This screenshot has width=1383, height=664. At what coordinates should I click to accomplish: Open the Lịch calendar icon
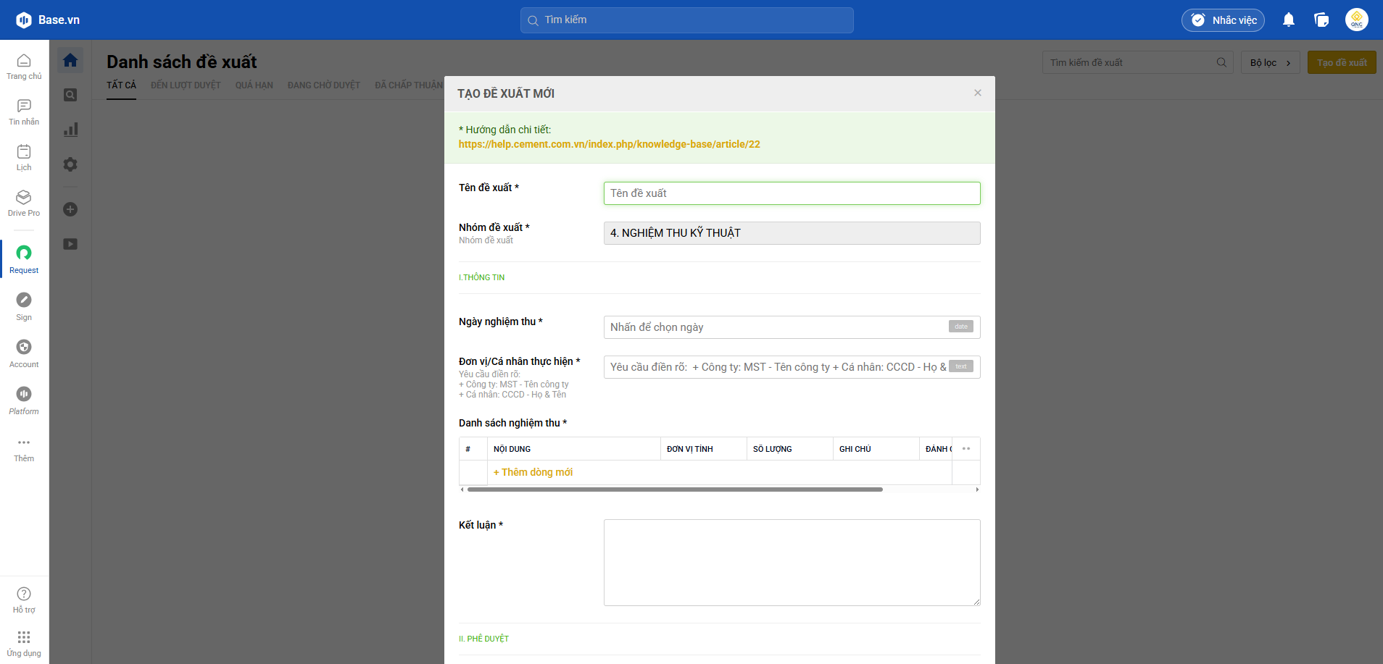(x=24, y=156)
